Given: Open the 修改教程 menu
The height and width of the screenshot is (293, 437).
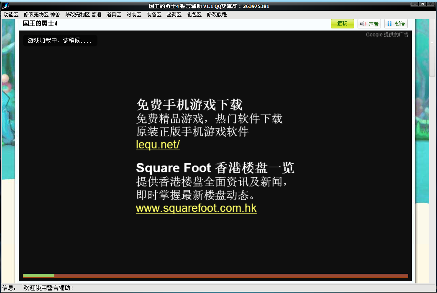Looking at the screenshot, I should point(217,15).
